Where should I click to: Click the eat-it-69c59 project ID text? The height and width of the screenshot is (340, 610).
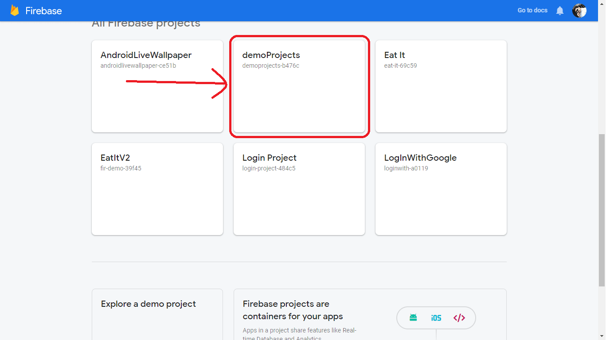(x=400, y=66)
